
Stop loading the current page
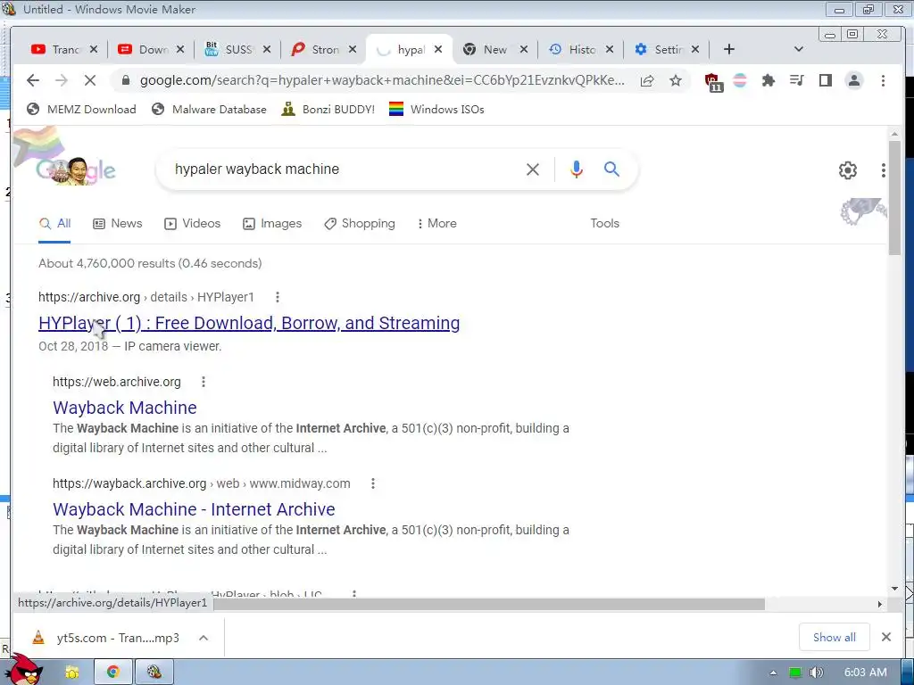[x=90, y=80]
